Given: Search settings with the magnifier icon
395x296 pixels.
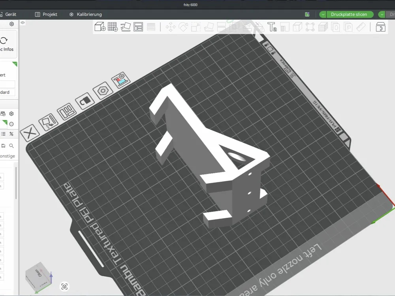Looking at the screenshot, I should 11,146.
